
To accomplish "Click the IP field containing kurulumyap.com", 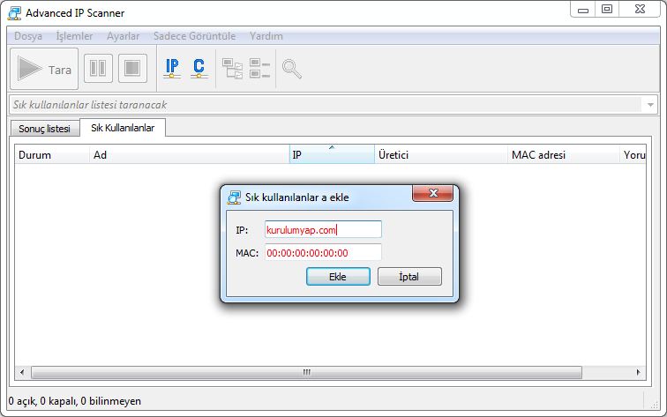I will (x=323, y=229).
